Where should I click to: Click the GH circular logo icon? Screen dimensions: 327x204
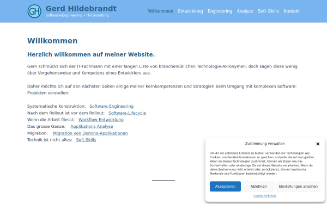click(x=34, y=11)
